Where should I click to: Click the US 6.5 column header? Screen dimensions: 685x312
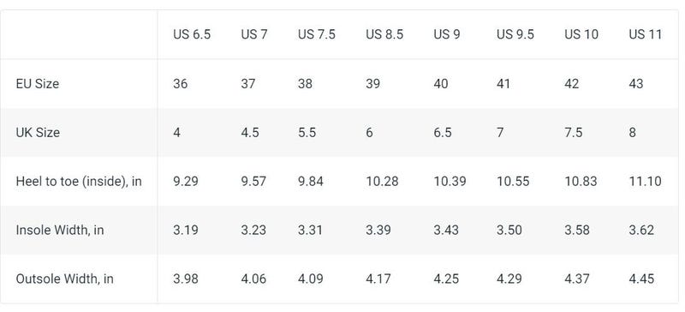point(192,34)
